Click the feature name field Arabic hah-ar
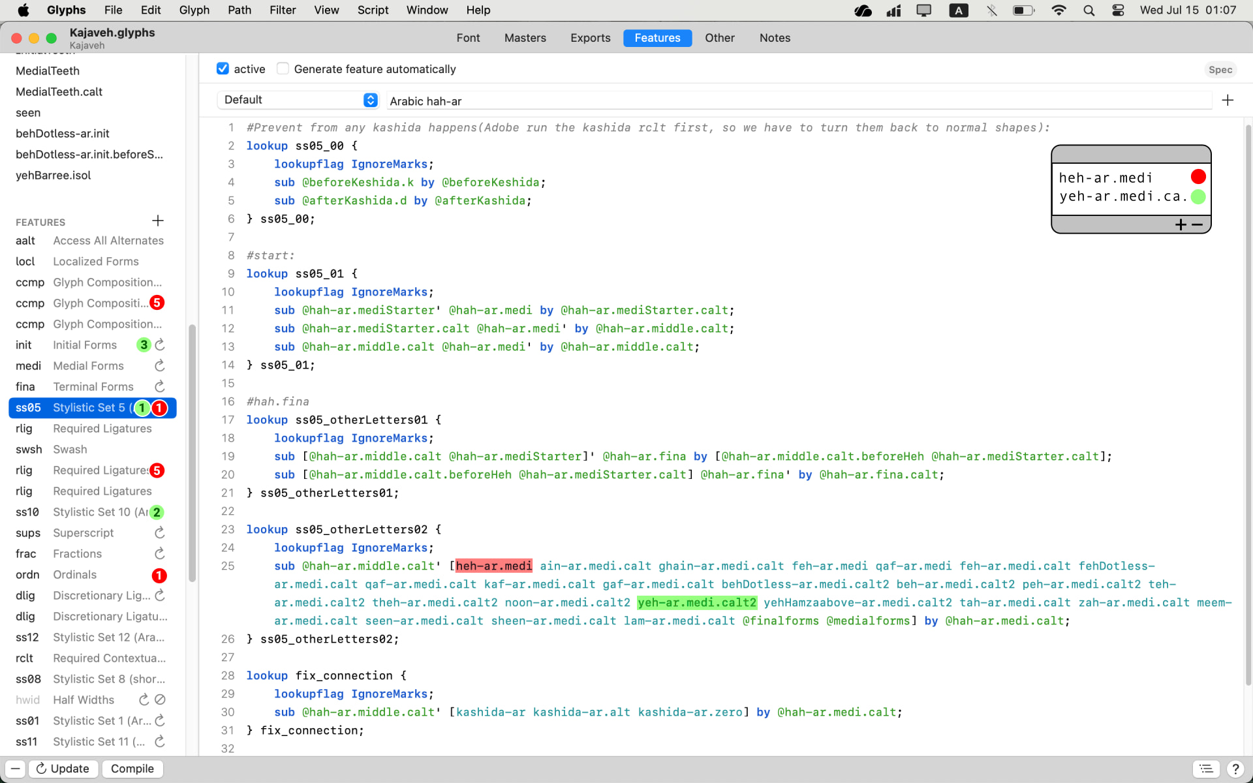 tap(799, 101)
